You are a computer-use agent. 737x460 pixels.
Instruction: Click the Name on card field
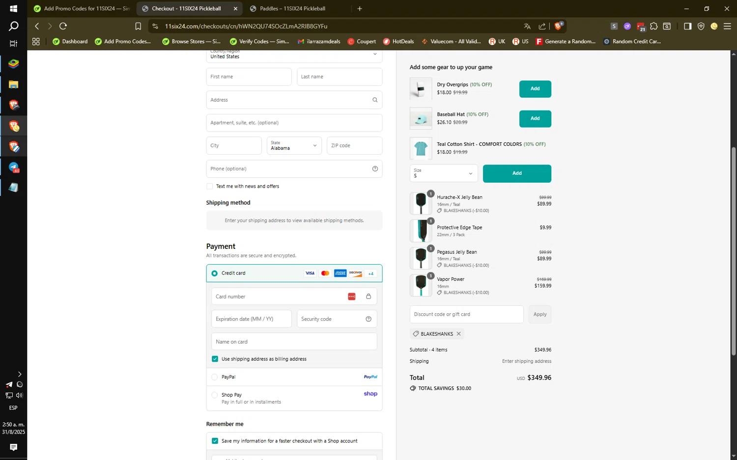(x=294, y=342)
